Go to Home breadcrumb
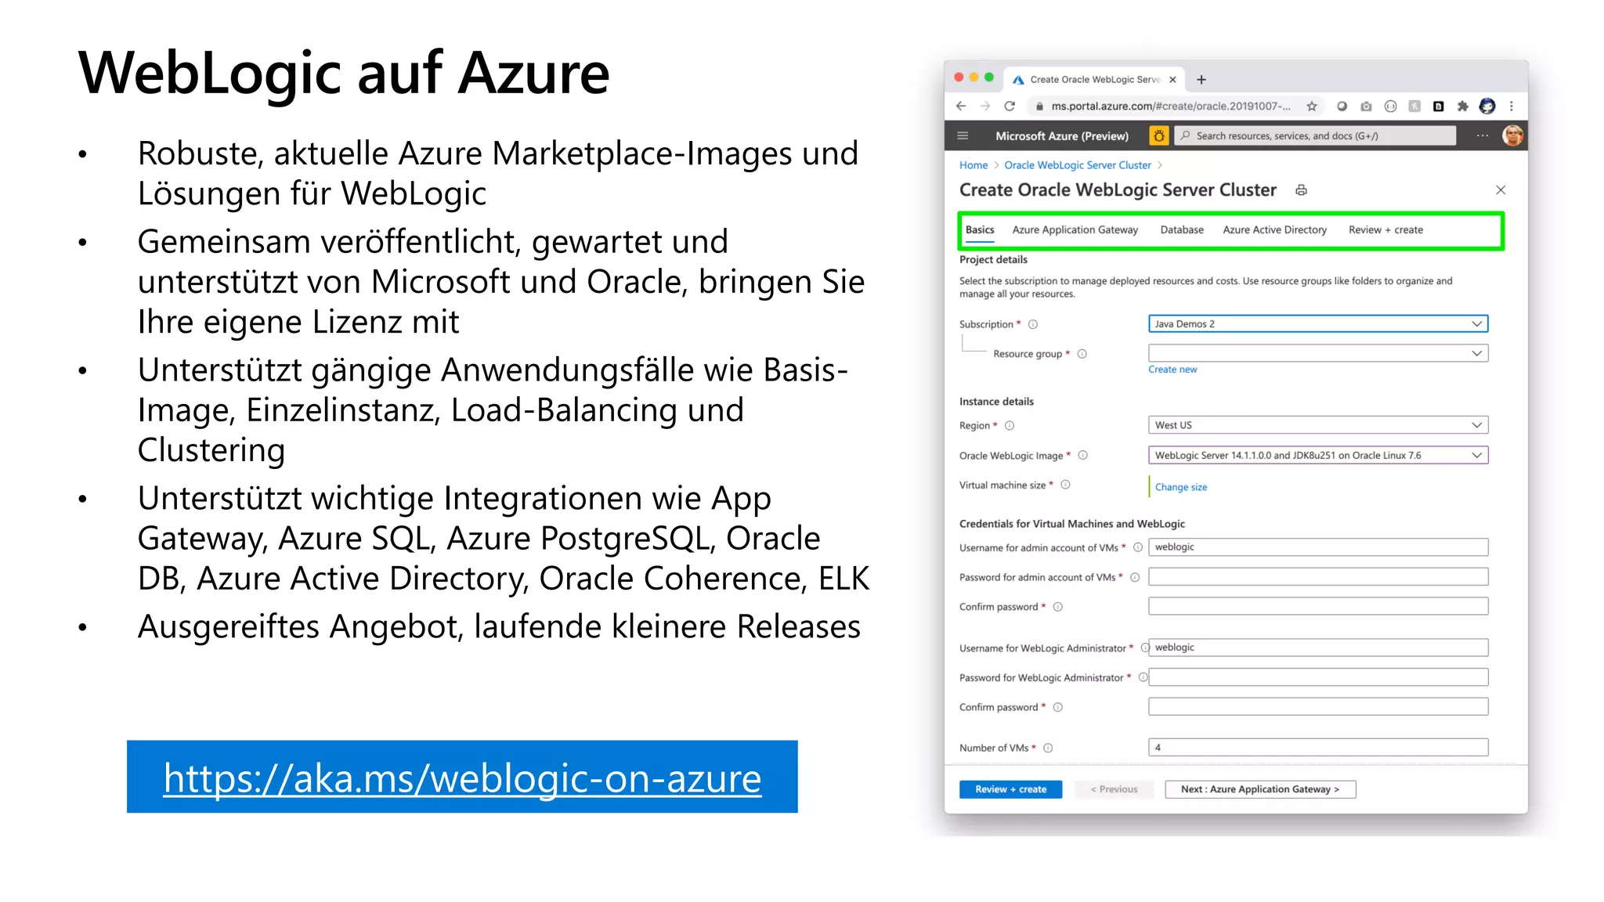Screen dimensions: 1604x902 pyautogui.click(x=974, y=165)
